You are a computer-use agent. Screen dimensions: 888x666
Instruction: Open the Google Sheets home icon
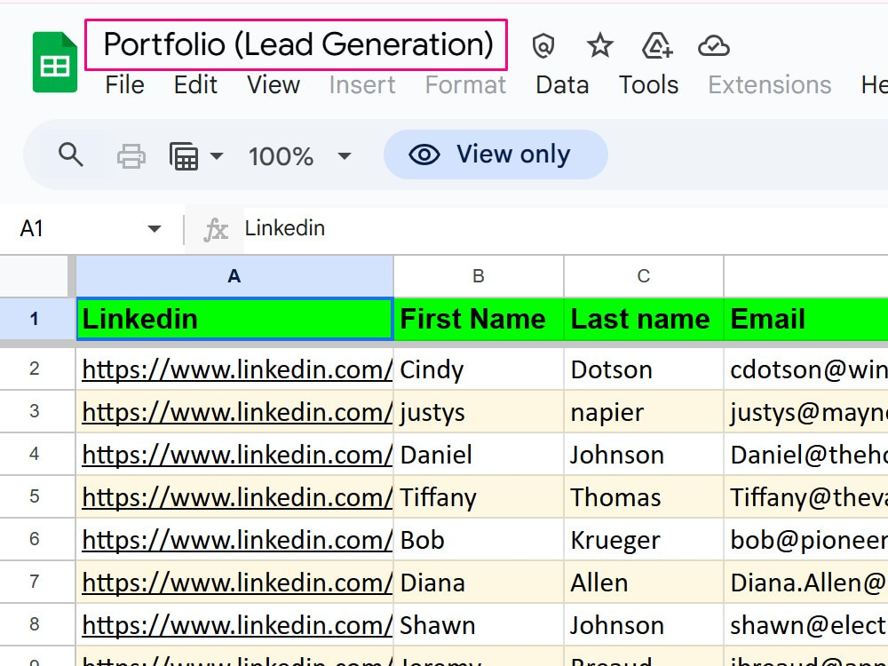(x=55, y=62)
